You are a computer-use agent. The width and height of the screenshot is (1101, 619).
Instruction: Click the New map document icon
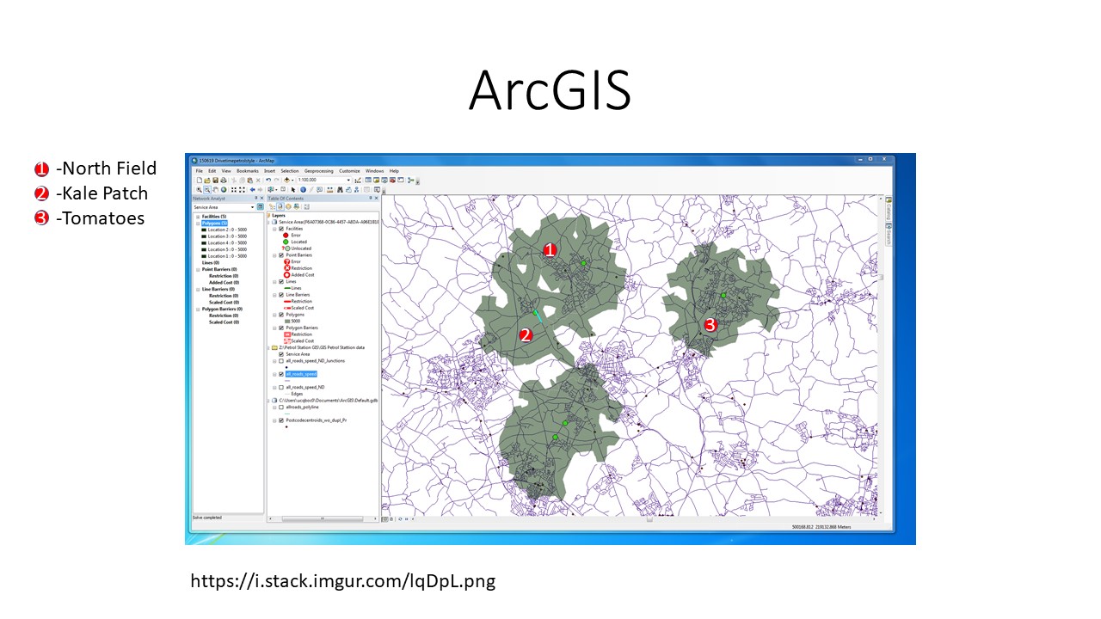click(x=200, y=180)
